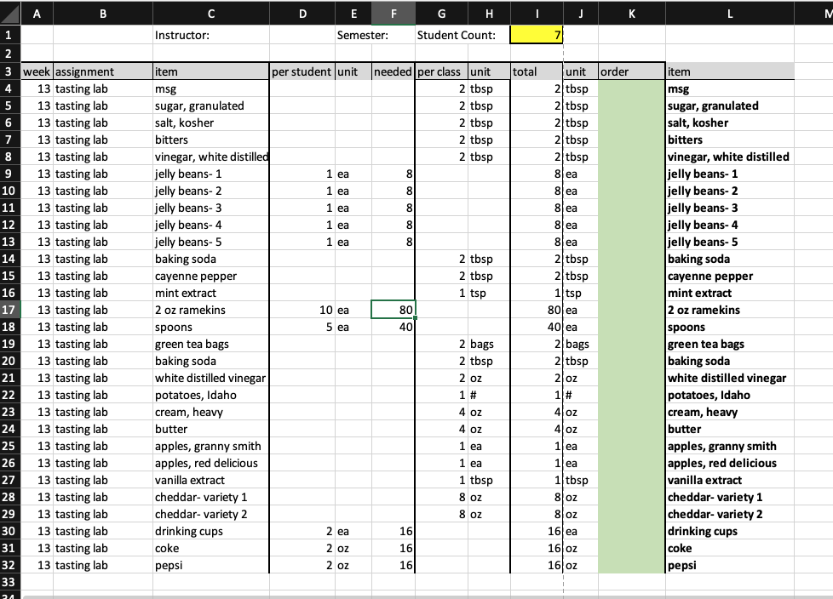
Task: Click the 'bags' unit in column H
Action: click(489, 344)
